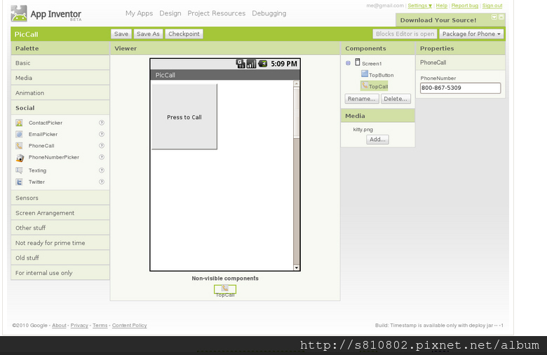Close the Download Your Source panel
The width and height of the screenshot is (547, 355).
tap(501, 17)
